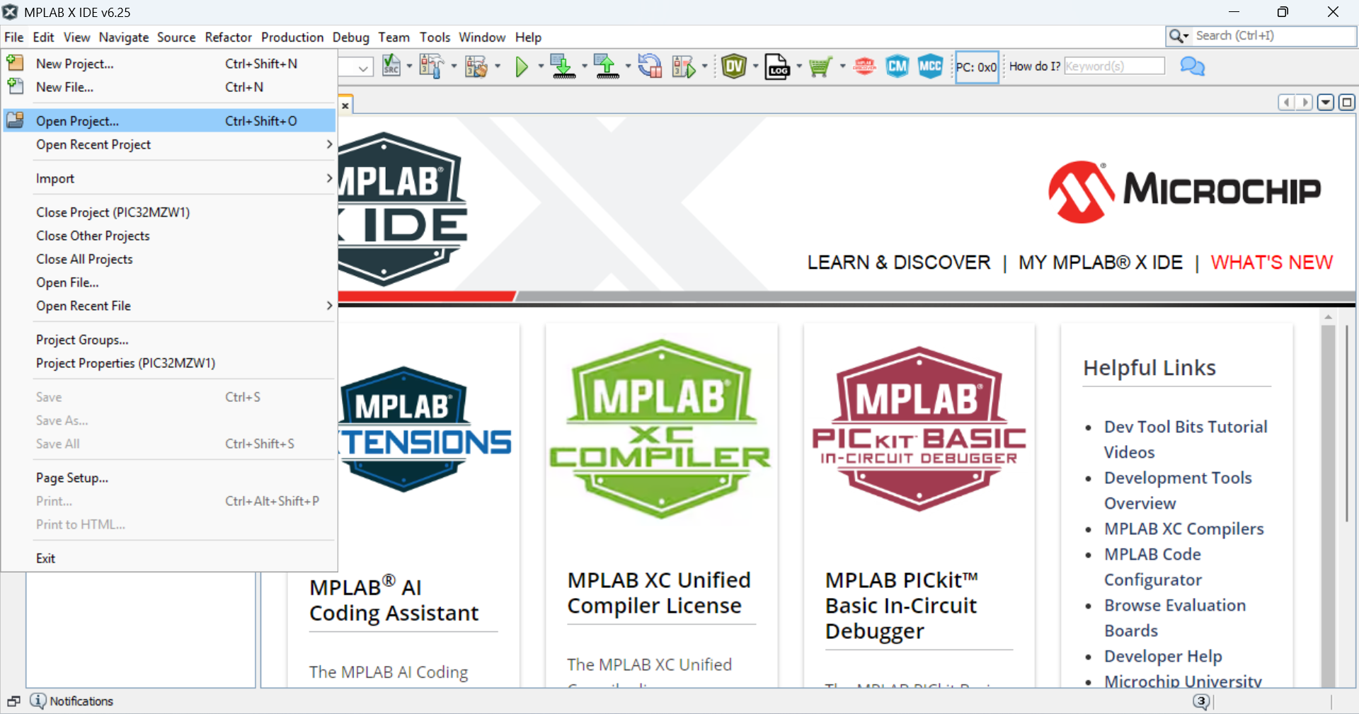
Task: Click Make and Program Device download icon
Action: tap(563, 67)
